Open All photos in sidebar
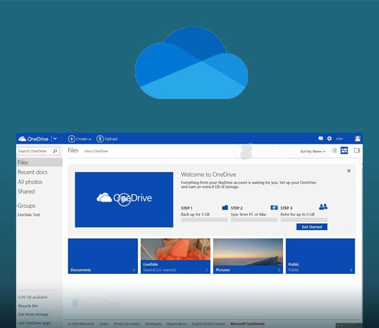 [30, 182]
